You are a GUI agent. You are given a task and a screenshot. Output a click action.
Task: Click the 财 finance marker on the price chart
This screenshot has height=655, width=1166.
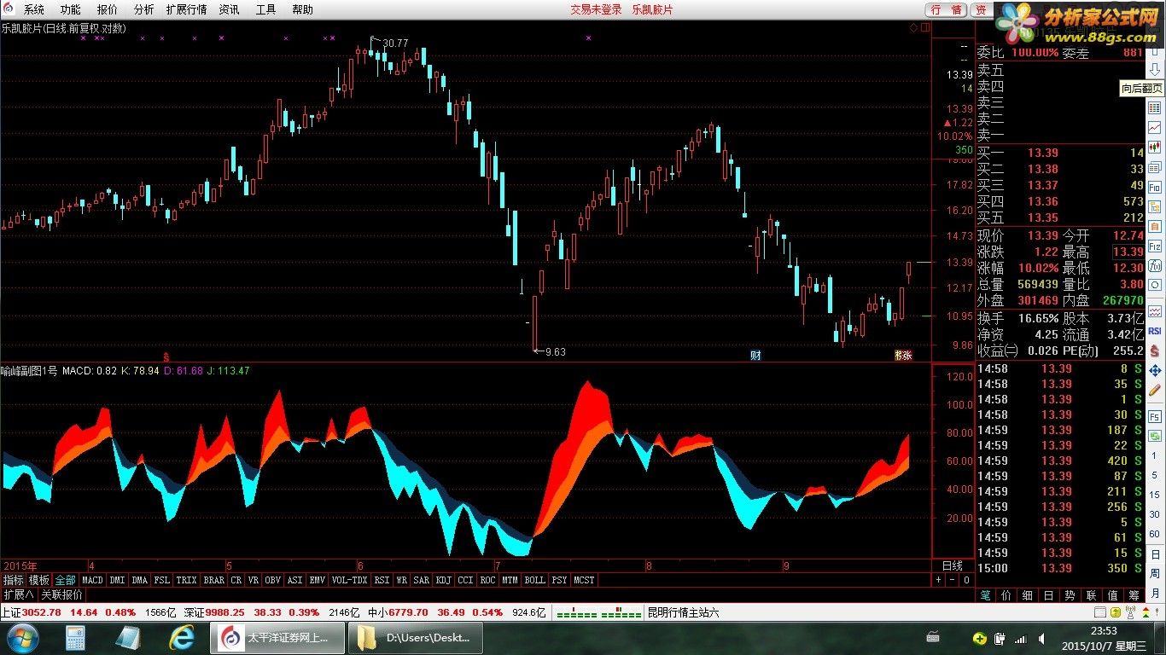755,355
